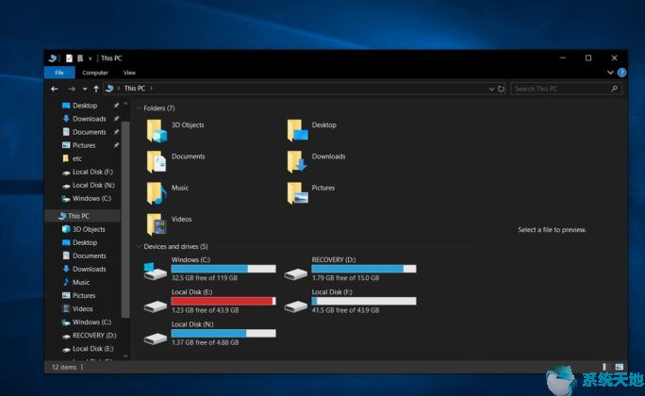Select pinned Desktop in Quick access
This screenshot has width=645, height=396.
point(86,106)
